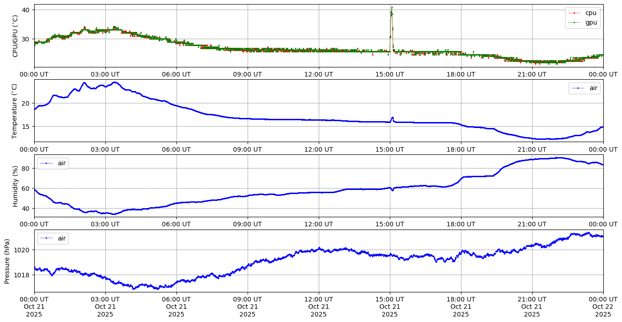Image resolution: width=622 pixels, height=322 pixels.
Task: Select the 'gpu' legend label text
Action: click(591, 22)
